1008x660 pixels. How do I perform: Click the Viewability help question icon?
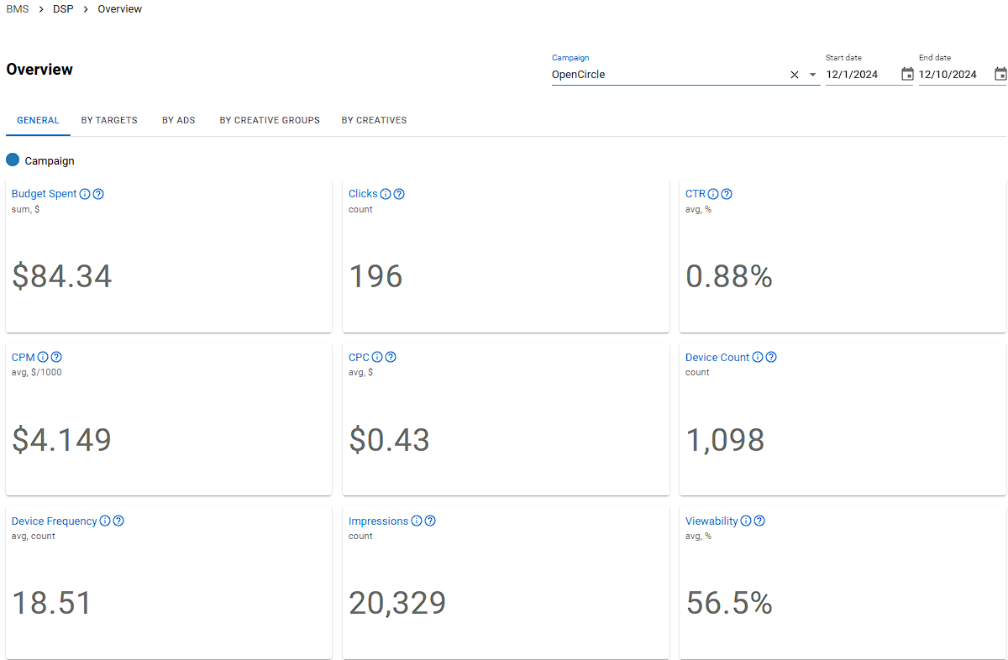[759, 521]
